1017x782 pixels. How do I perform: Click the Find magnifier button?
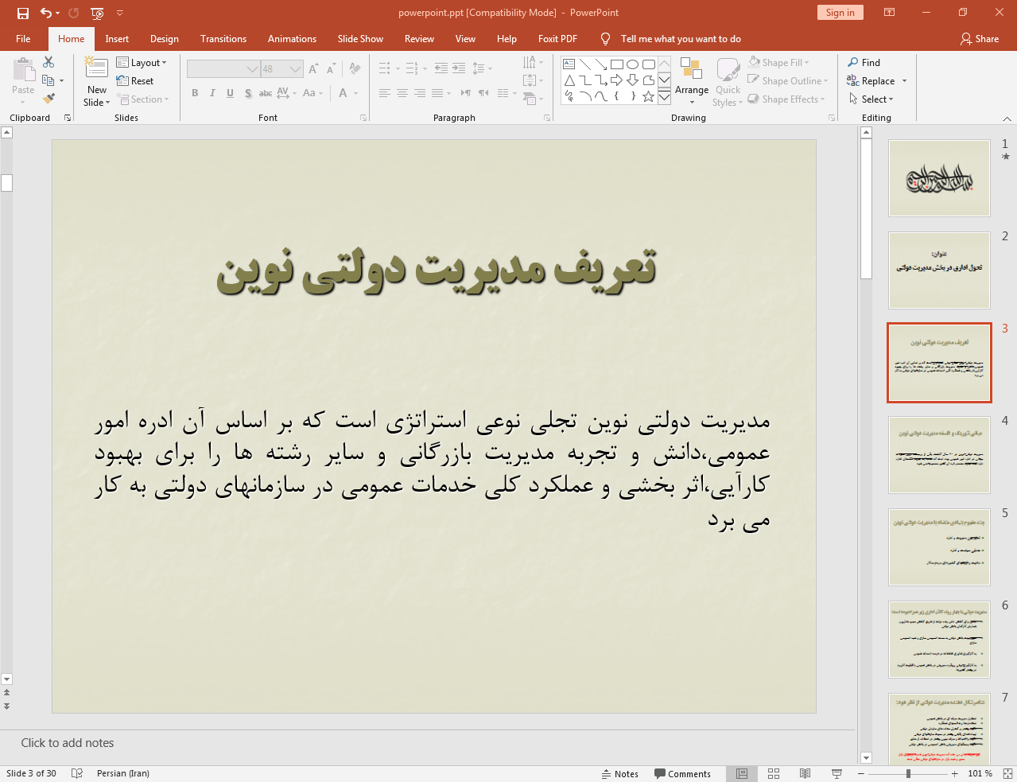click(864, 62)
